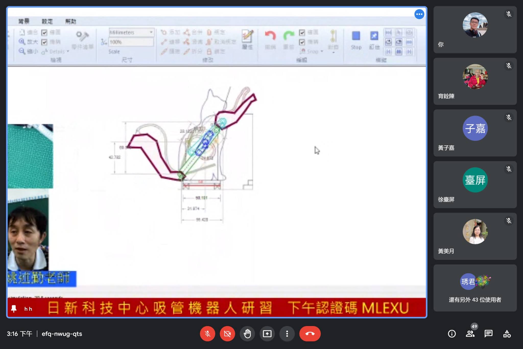Expand the Details dropdown
The width and height of the screenshot is (523, 349).
click(68, 51)
